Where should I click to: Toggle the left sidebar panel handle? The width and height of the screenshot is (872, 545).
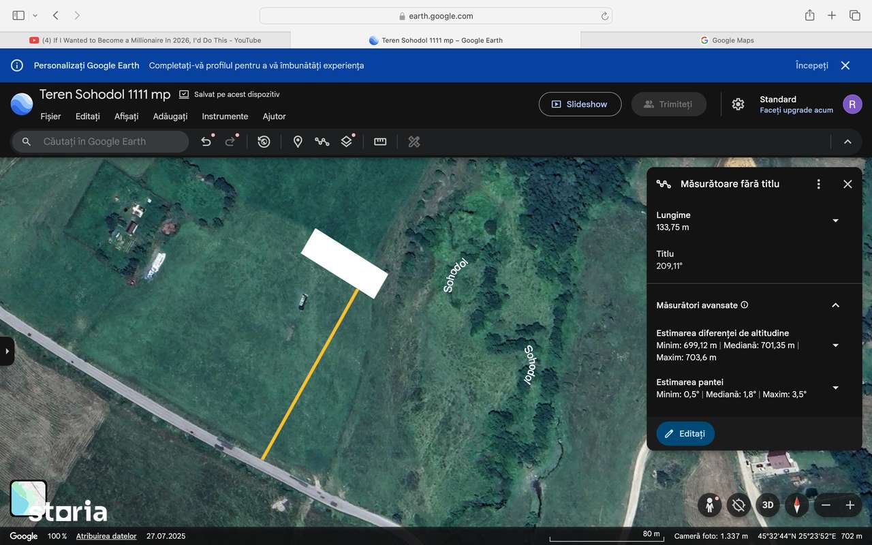pyautogui.click(x=7, y=352)
